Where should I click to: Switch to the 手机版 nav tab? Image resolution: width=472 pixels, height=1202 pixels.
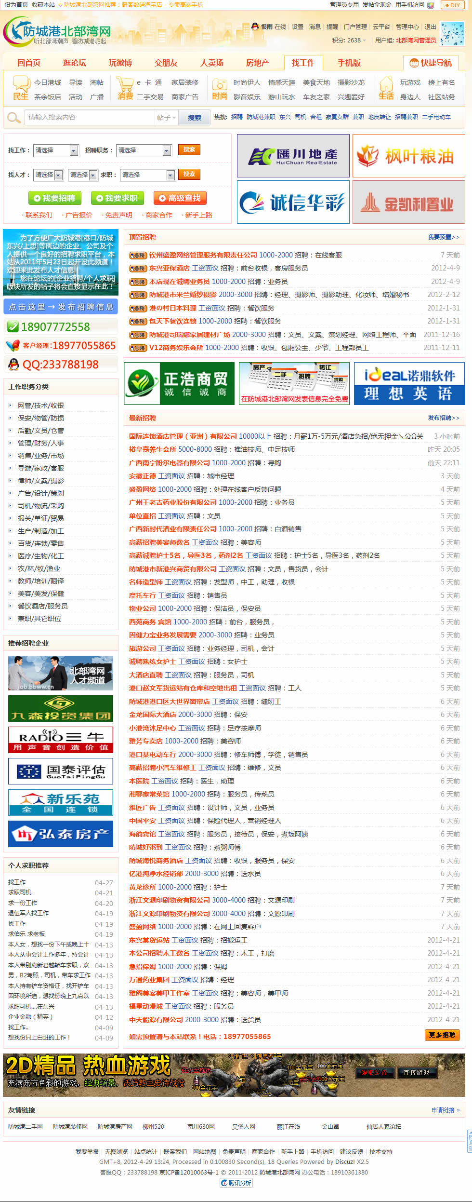pos(349,63)
